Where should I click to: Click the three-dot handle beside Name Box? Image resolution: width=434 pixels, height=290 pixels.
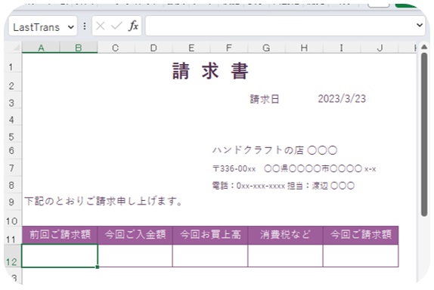85,26
